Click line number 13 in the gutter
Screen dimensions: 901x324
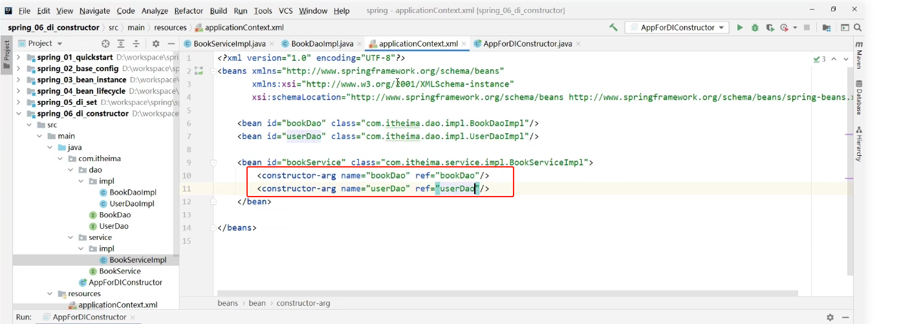187,215
